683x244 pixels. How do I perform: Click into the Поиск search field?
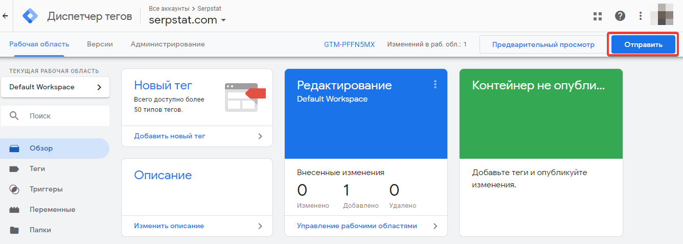pos(55,116)
